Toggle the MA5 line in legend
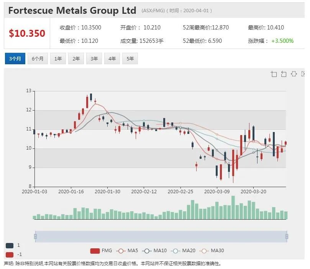The image size is (310, 269). tap(127, 251)
